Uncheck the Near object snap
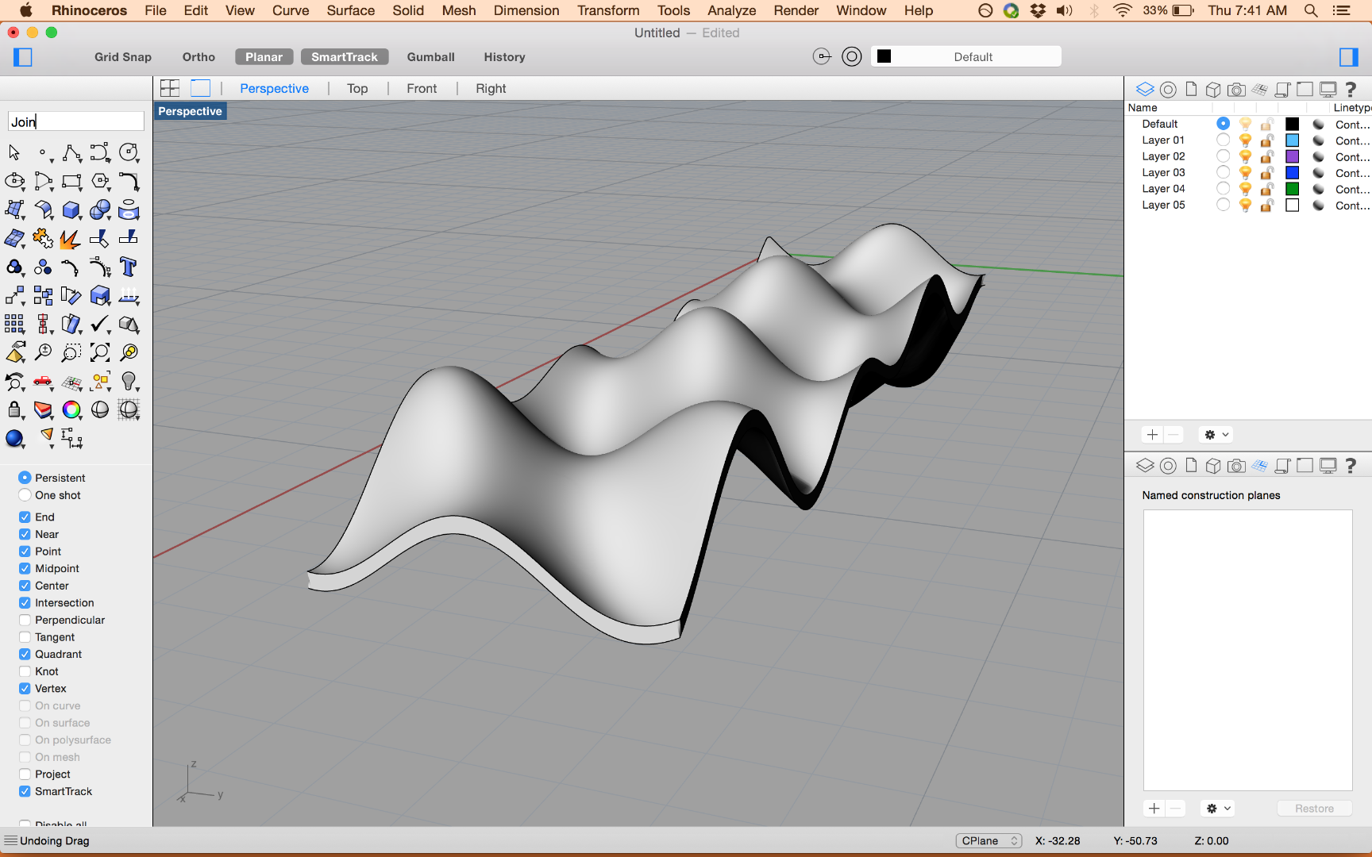1372x857 pixels. (25, 534)
